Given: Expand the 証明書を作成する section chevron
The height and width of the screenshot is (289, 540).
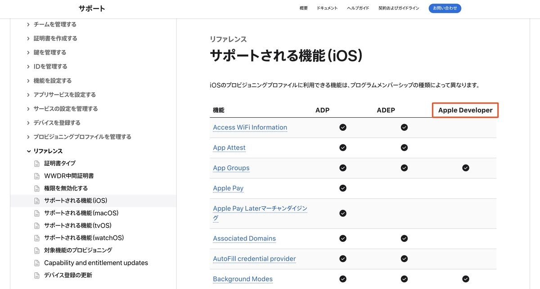Looking at the screenshot, I should (x=28, y=39).
